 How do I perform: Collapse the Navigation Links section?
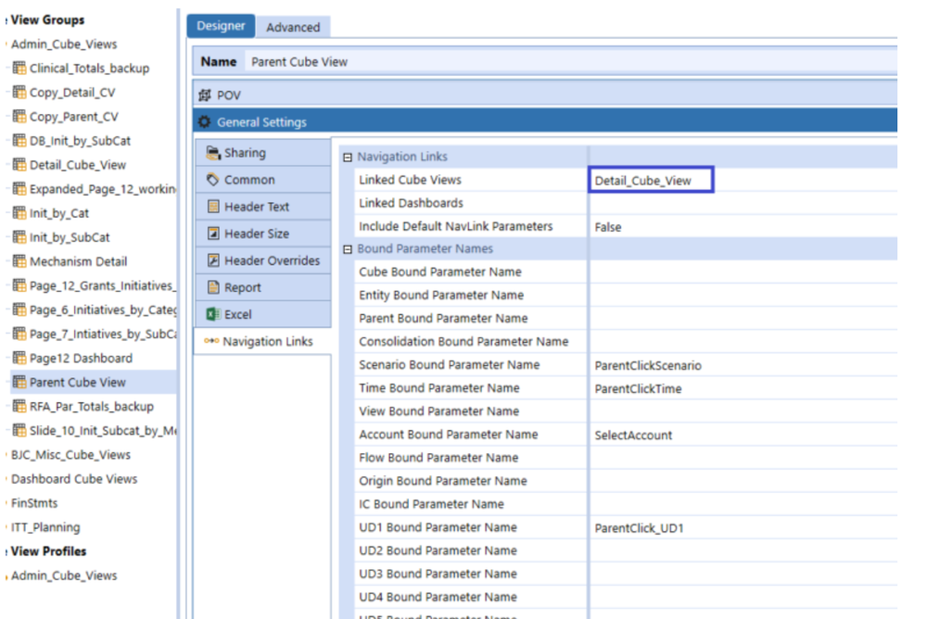(x=348, y=158)
